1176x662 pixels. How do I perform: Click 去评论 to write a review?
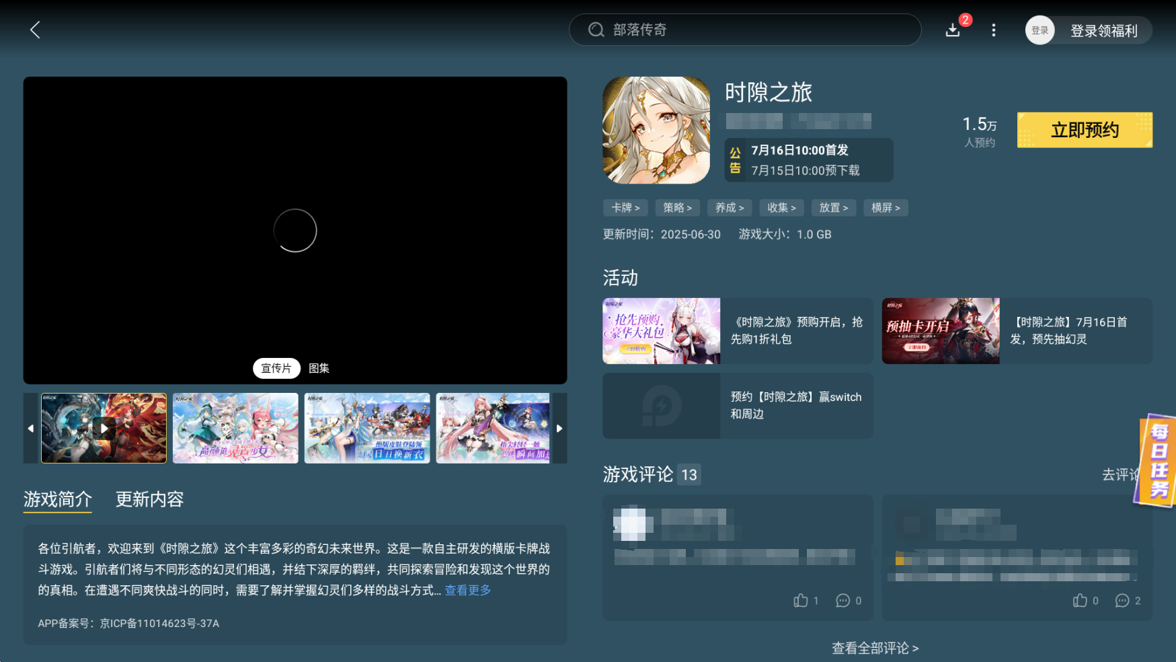[1120, 474]
